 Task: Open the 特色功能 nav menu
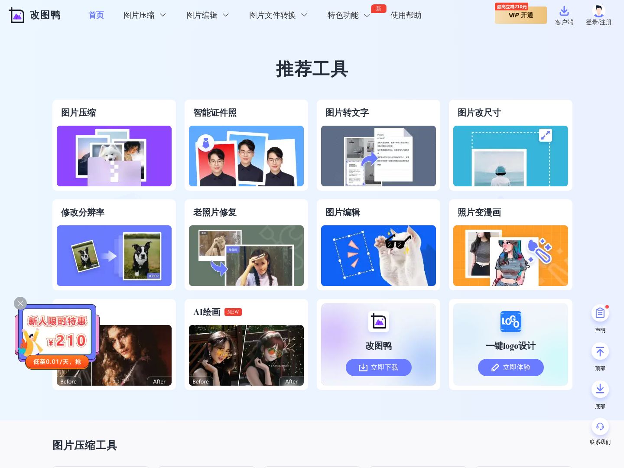(343, 15)
